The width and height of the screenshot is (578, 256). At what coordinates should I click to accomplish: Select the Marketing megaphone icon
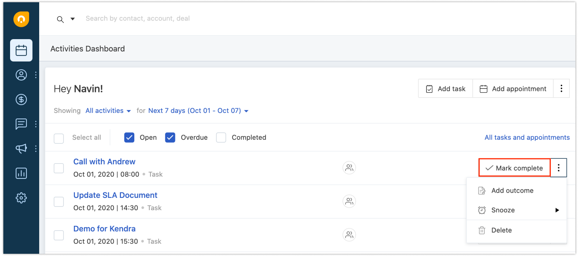(x=21, y=148)
